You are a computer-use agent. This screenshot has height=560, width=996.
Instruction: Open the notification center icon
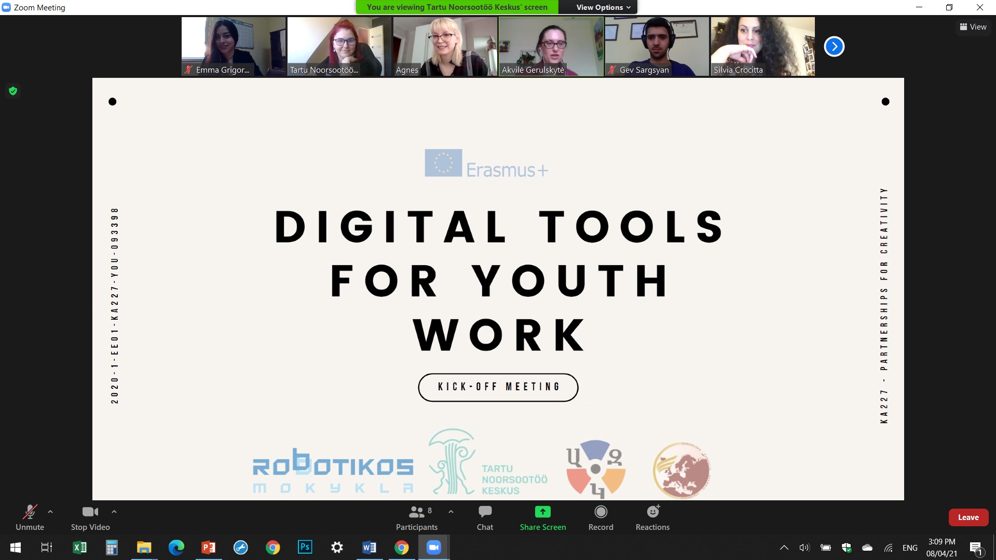(x=976, y=548)
